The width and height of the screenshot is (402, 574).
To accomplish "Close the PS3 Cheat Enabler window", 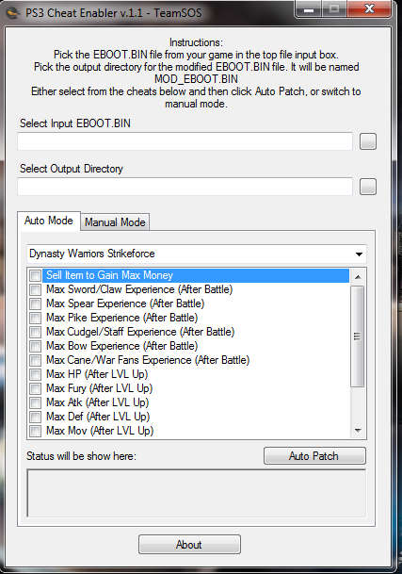I will coord(369,8).
